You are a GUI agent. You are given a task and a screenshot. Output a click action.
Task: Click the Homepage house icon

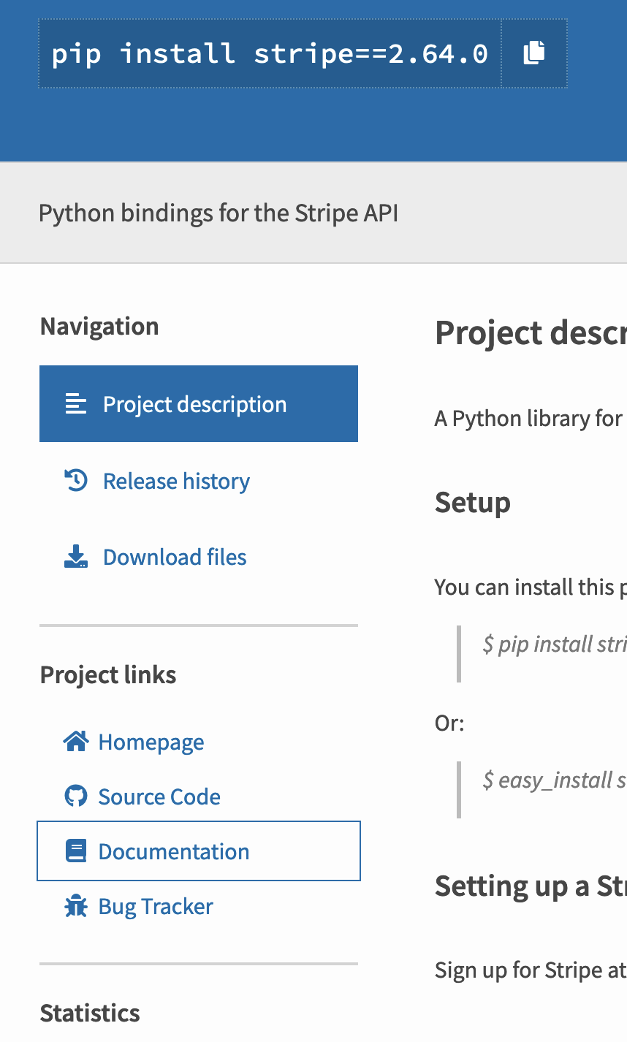76,742
